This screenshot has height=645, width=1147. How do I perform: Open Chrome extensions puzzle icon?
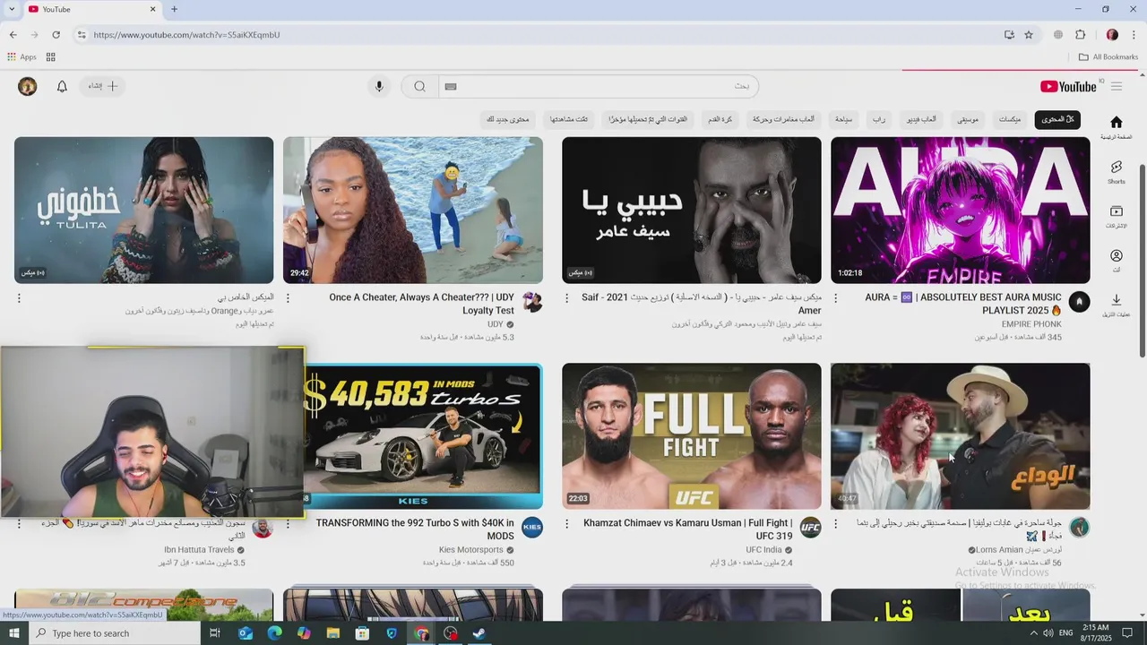pyautogui.click(x=1080, y=34)
